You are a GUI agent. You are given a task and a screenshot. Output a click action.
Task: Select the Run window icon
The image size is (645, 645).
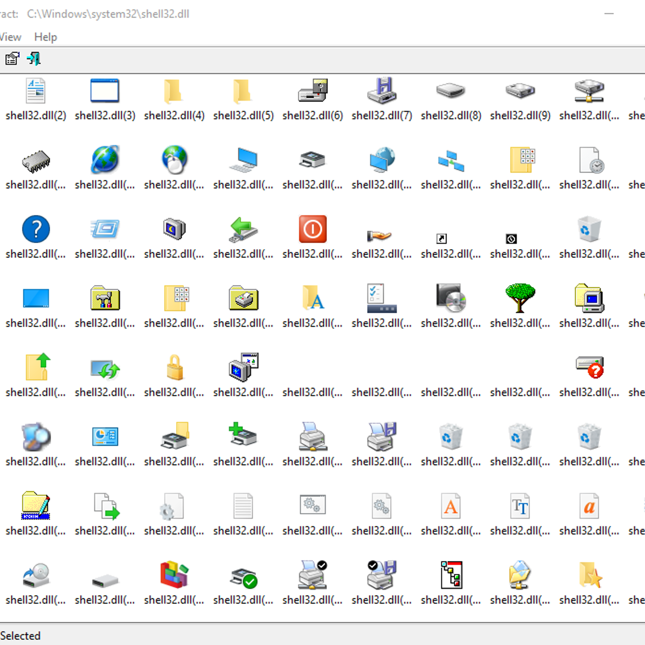[x=105, y=229]
